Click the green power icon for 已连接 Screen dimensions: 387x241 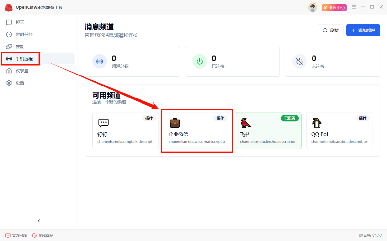199,61
